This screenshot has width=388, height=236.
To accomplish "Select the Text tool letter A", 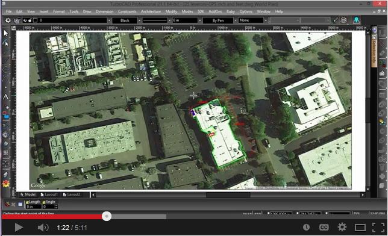I will point(5,97).
